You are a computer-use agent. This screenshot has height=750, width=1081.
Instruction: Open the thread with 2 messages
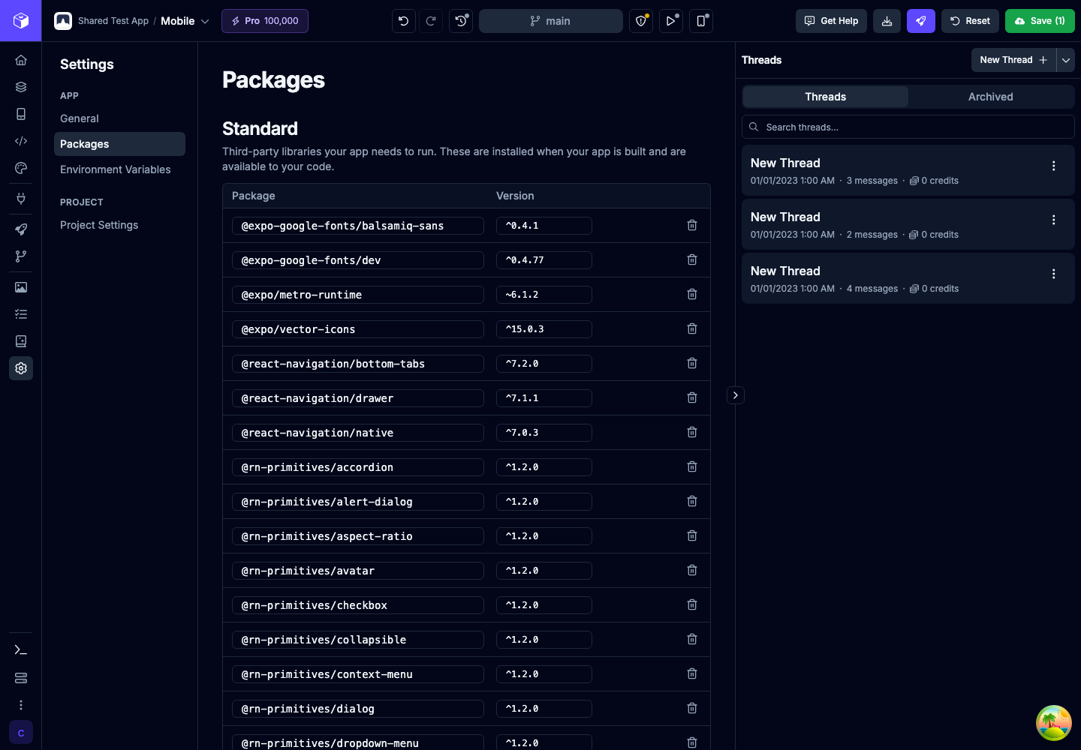pyautogui.click(x=908, y=224)
